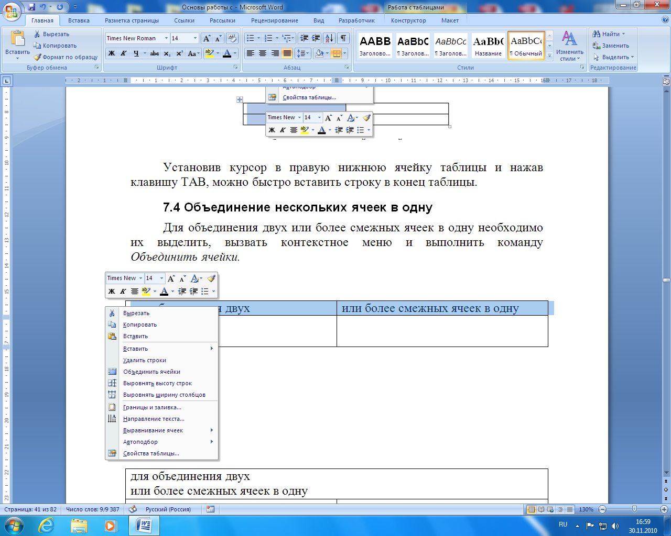The width and height of the screenshot is (671, 536).
Task: Click language Русский (Россия) in status bar
Action: [168, 509]
